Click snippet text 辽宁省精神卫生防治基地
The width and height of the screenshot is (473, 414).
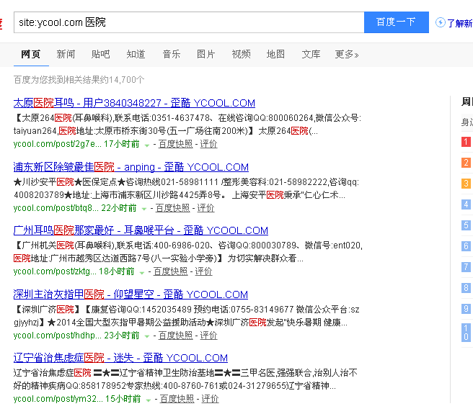coord(167,373)
